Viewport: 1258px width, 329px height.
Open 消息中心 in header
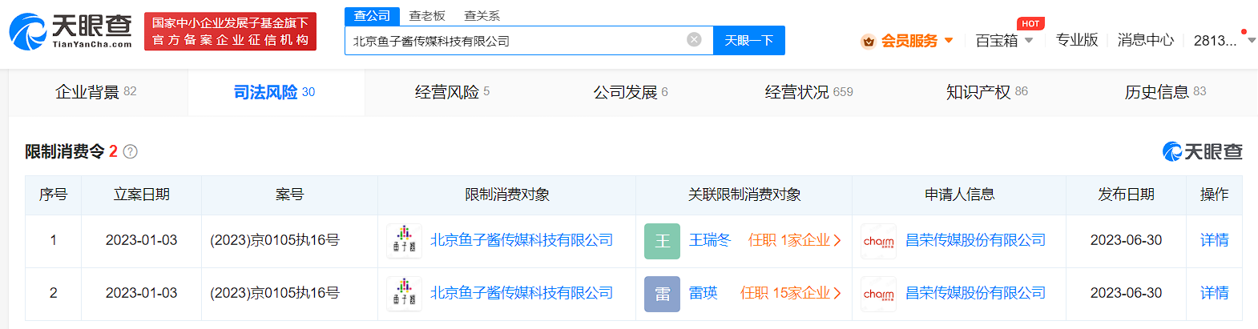(x=1146, y=40)
